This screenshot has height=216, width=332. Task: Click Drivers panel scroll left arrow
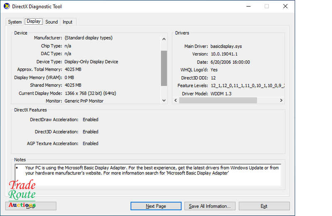[x=176, y=100]
